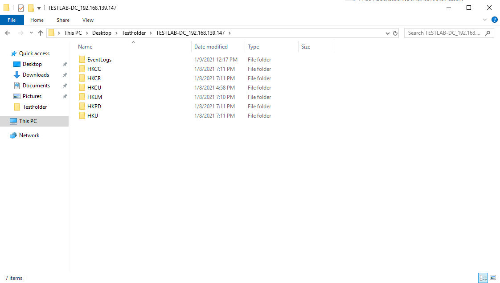Switch to the View ribbon tab

(88, 20)
